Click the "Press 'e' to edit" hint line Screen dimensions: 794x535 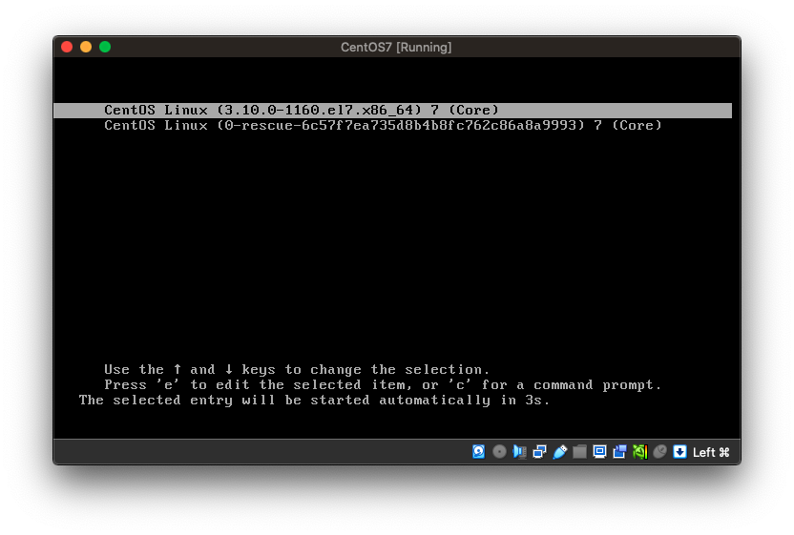click(383, 385)
